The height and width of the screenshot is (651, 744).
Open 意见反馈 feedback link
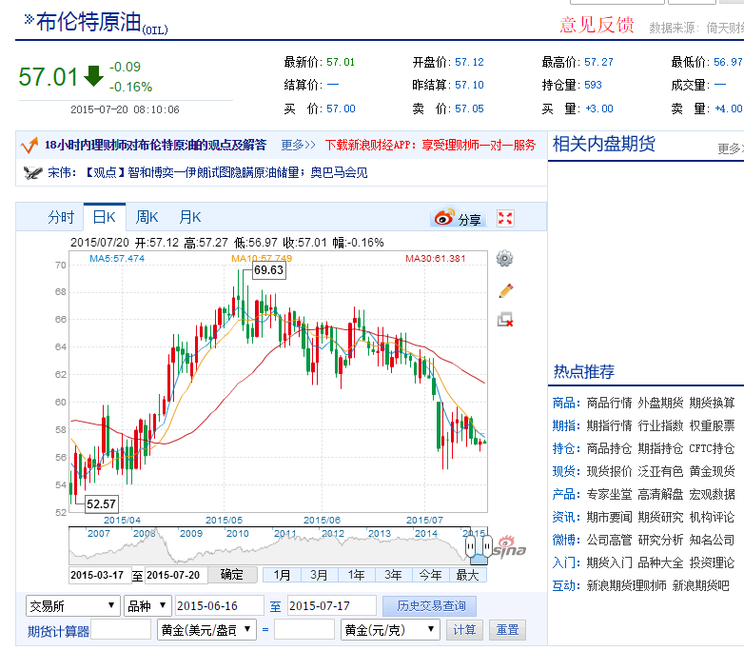tap(597, 25)
